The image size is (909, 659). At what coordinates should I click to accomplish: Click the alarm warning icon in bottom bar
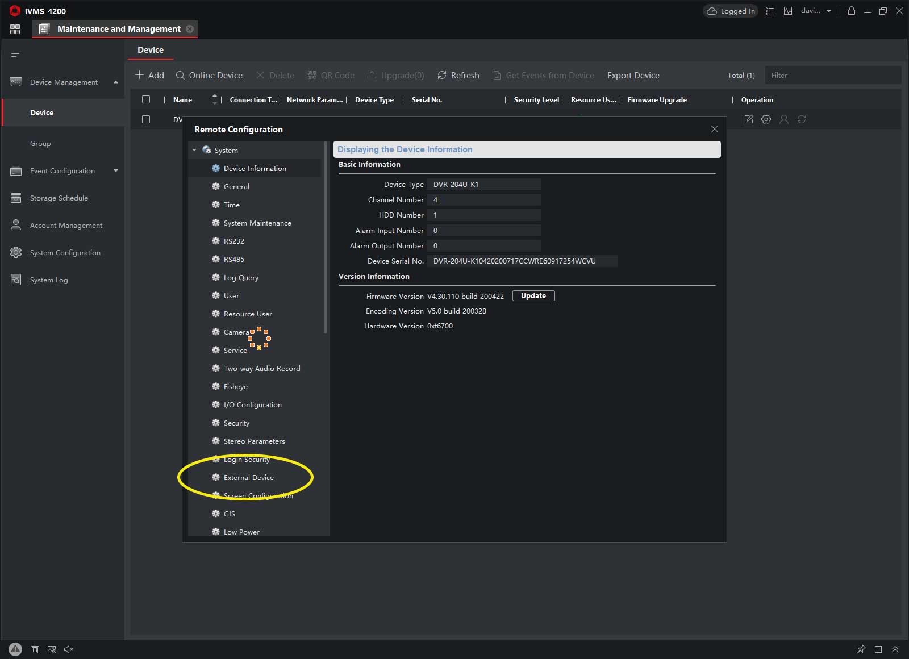(x=15, y=649)
